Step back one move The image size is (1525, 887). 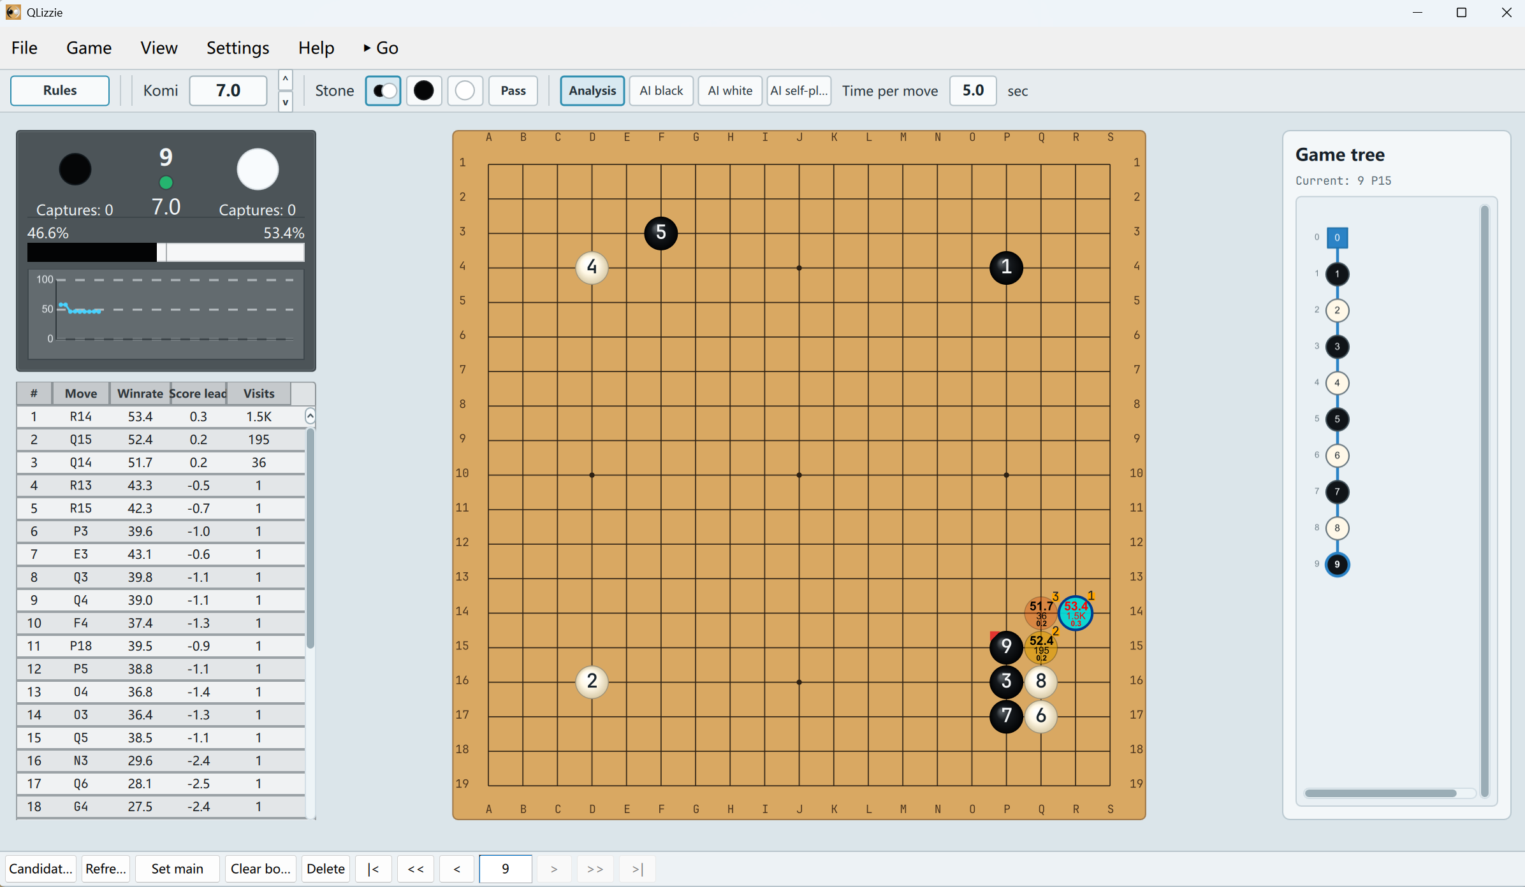pyautogui.click(x=457, y=869)
